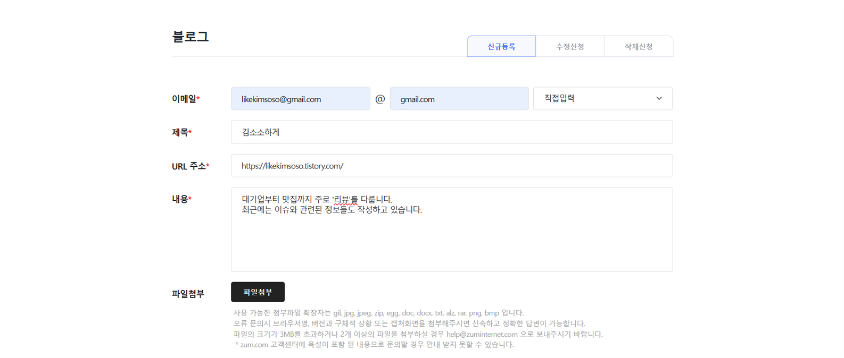Switch to the 수정신청 tab

570,46
